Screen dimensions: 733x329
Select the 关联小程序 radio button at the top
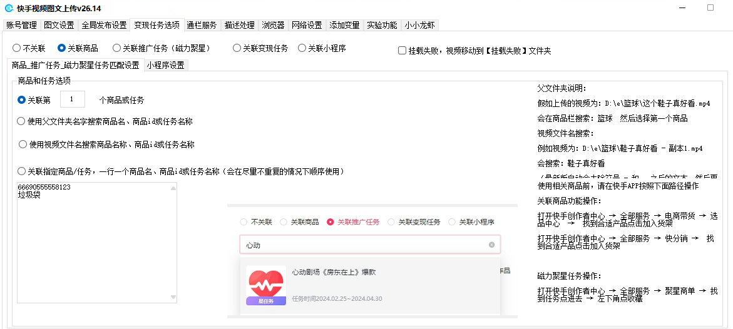pos(302,48)
